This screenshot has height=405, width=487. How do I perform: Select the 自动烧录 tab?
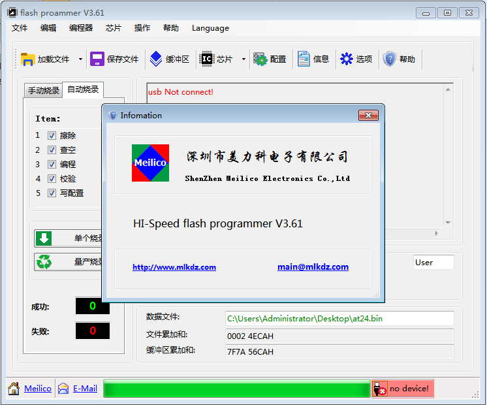click(x=83, y=89)
